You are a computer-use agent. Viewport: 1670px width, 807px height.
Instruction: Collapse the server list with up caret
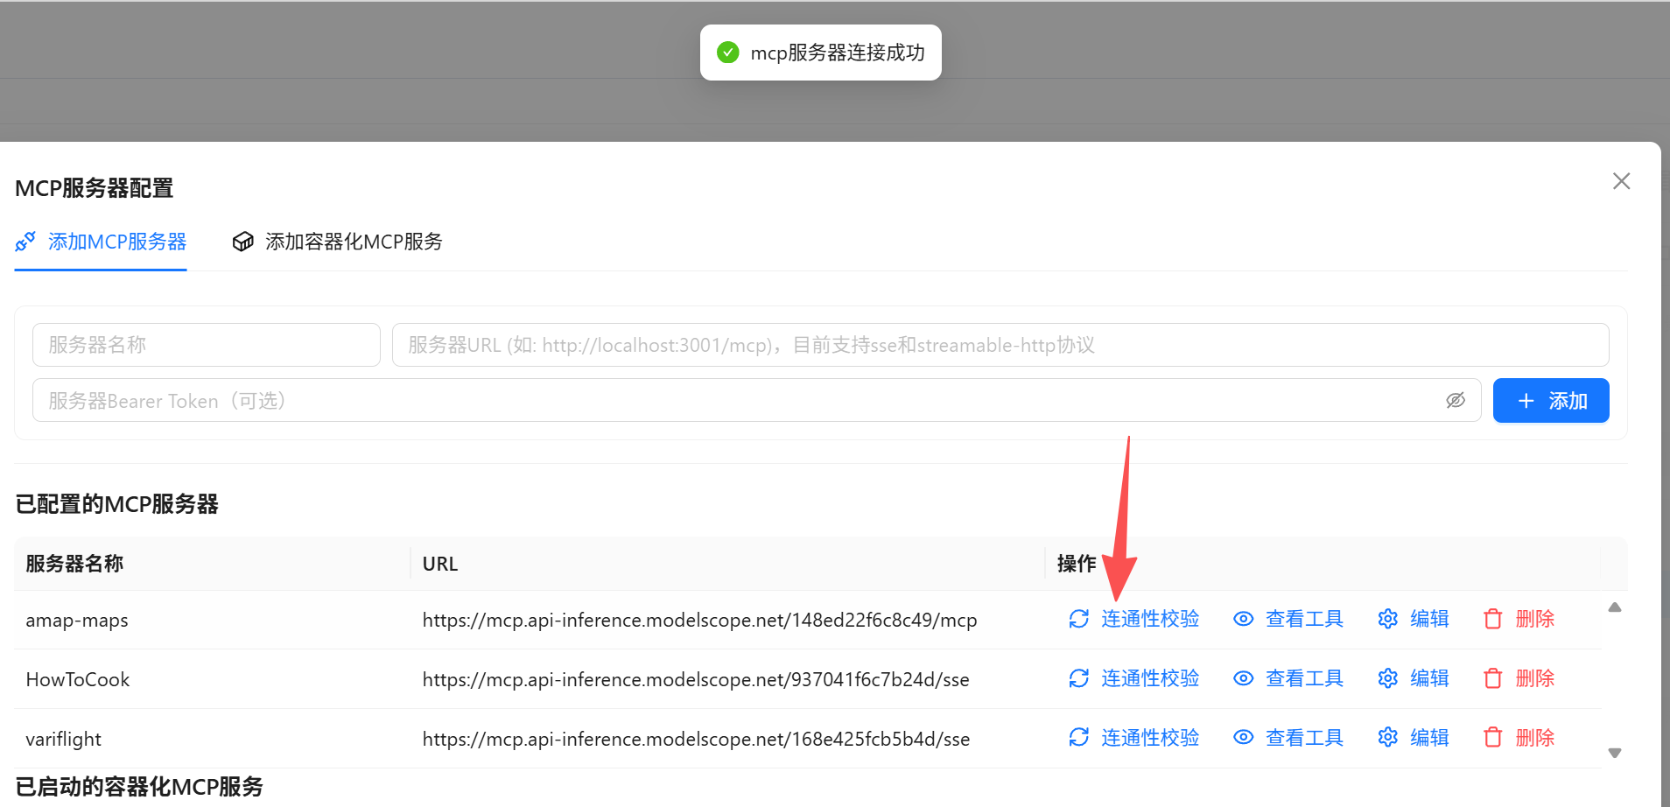1615,607
